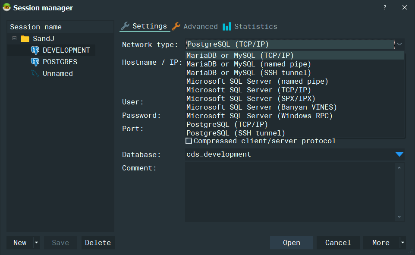Click Comment scrollbar down arrow
The width and height of the screenshot is (415, 255).
[x=399, y=217]
